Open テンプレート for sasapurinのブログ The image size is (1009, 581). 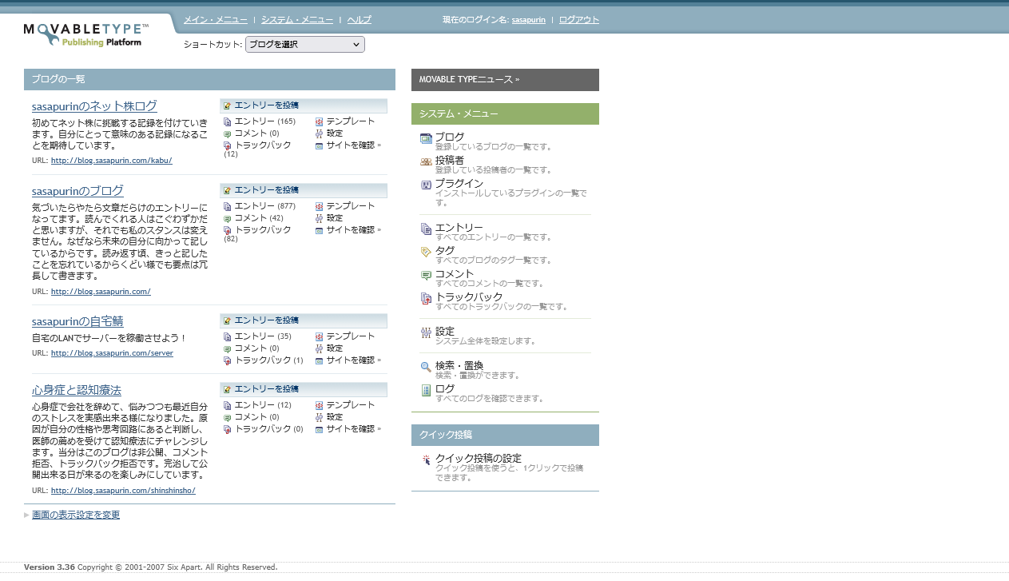pos(351,207)
